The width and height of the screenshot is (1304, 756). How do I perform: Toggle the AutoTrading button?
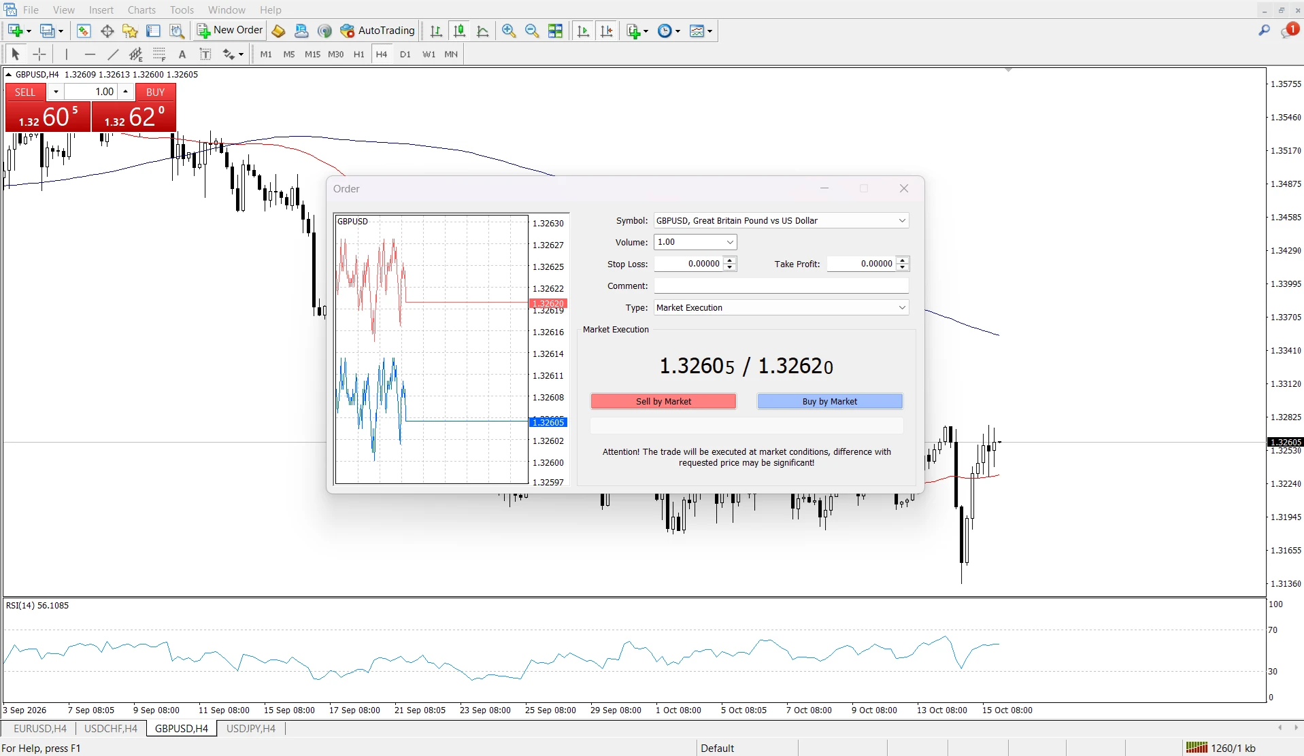click(x=378, y=31)
